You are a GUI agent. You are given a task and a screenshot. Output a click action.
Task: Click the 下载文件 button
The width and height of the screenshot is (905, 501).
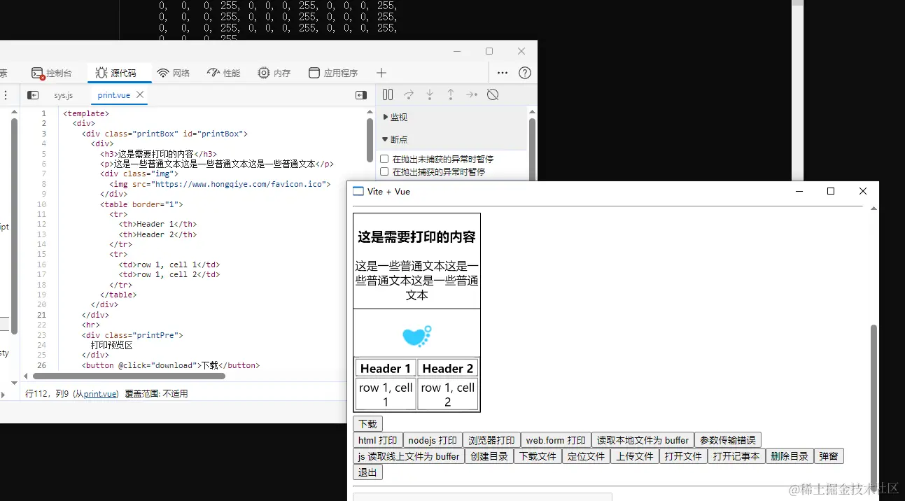pos(538,456)
